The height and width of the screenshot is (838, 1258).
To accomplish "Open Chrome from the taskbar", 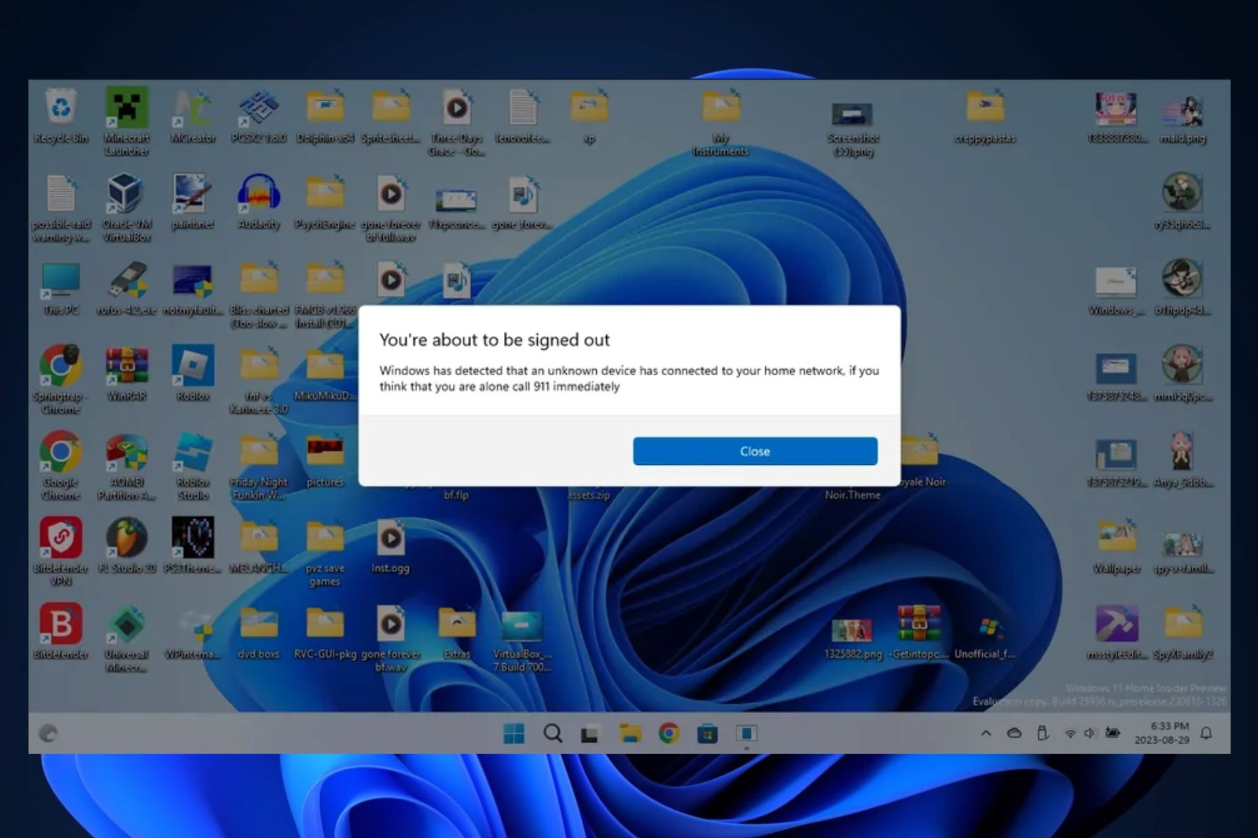I will point(669,733).
